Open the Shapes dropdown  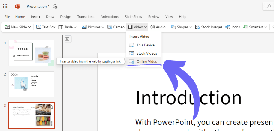coord(191,27)
